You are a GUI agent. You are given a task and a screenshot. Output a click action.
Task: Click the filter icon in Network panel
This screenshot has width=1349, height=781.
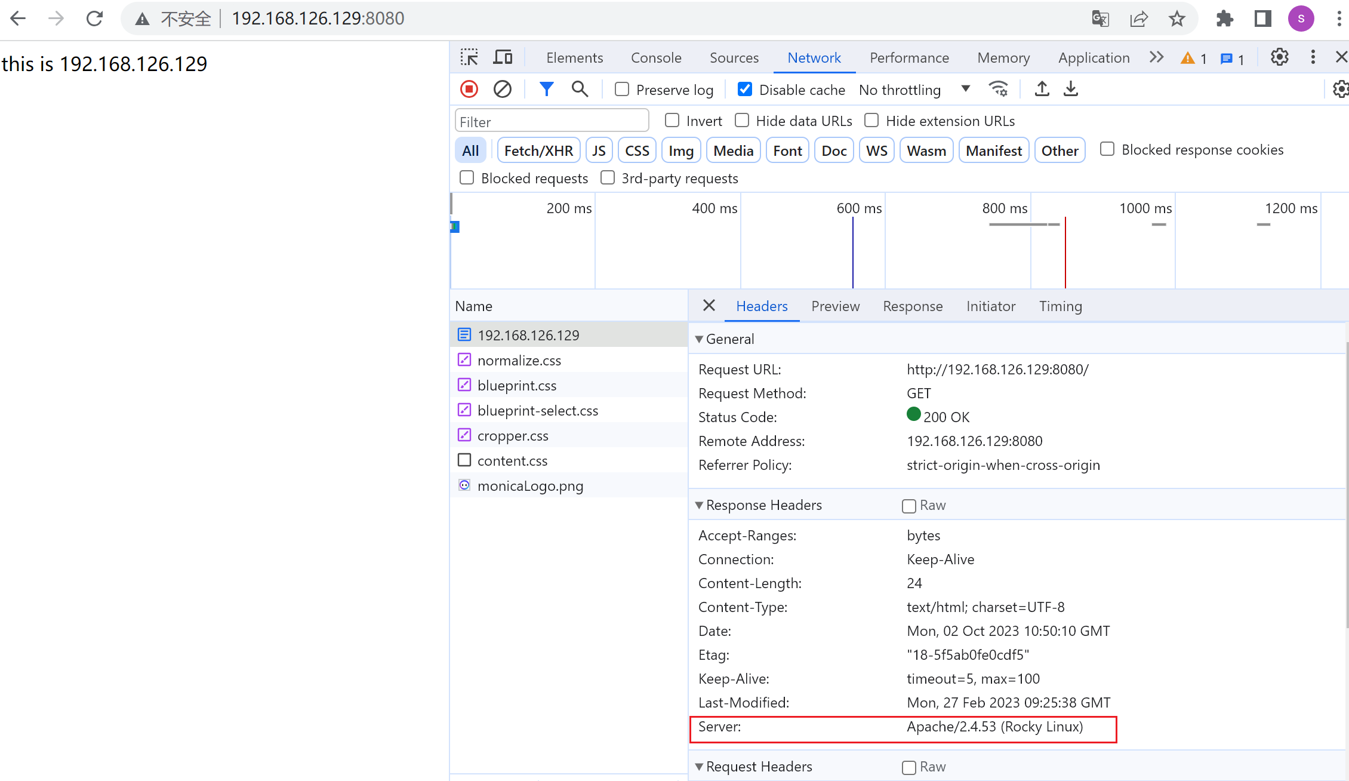pos(546,89)
